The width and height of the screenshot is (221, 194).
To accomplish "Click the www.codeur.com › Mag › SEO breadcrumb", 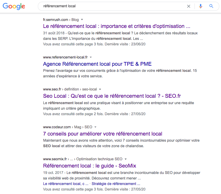I will [68, 127].
